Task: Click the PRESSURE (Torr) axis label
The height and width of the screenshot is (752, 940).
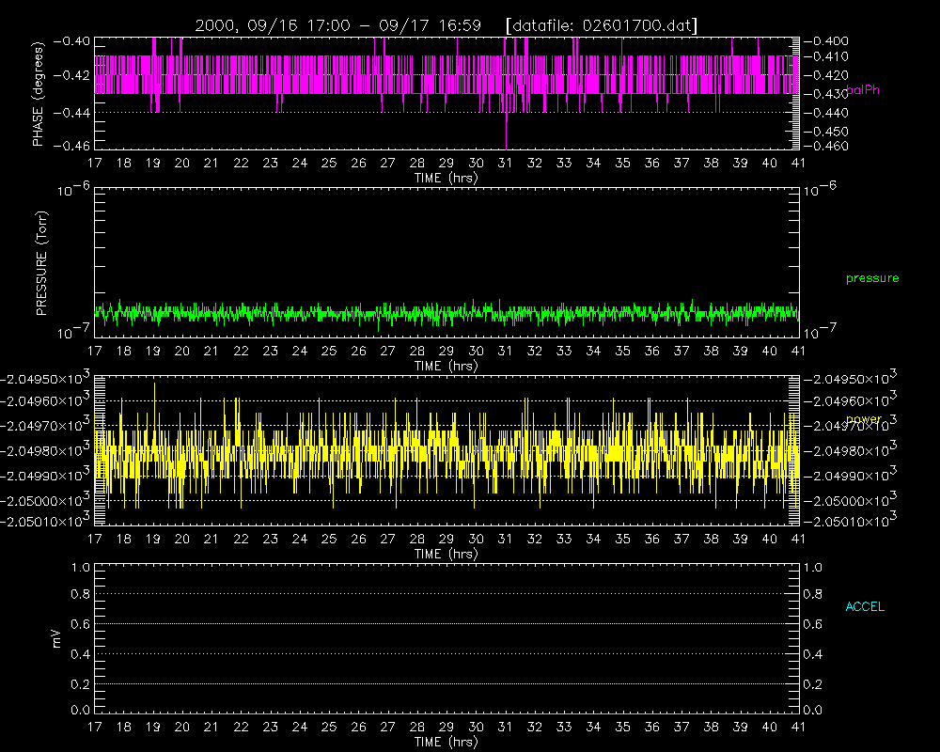Action: 41,262
